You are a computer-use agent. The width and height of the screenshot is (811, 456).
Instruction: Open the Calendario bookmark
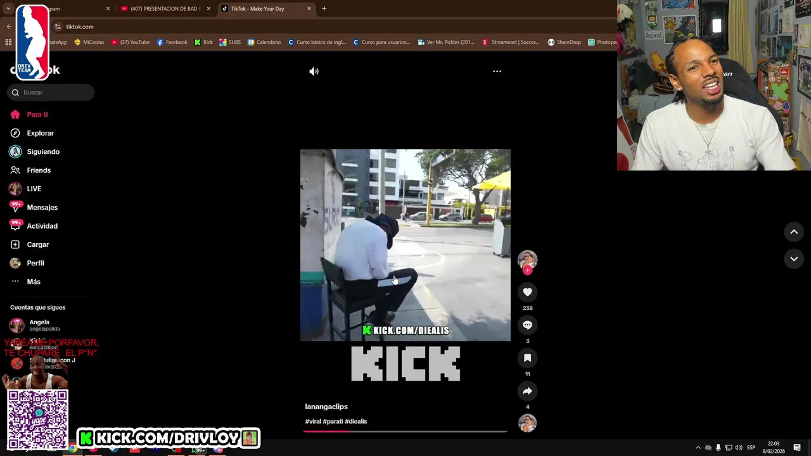coord(264,42)
